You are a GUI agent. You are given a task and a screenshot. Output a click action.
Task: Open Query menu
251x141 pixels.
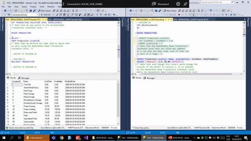(x=24, y=7)
